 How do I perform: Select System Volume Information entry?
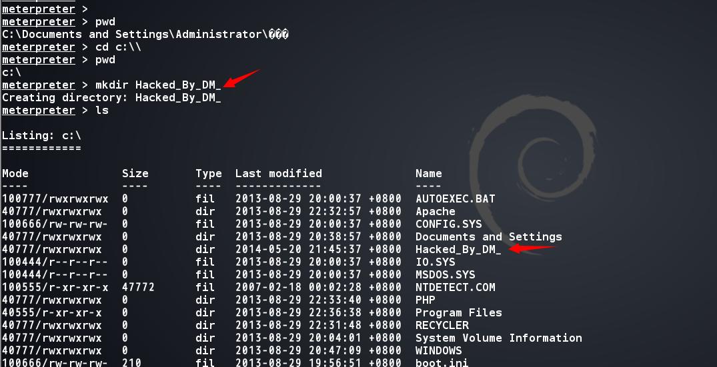[x=498, y=338]
